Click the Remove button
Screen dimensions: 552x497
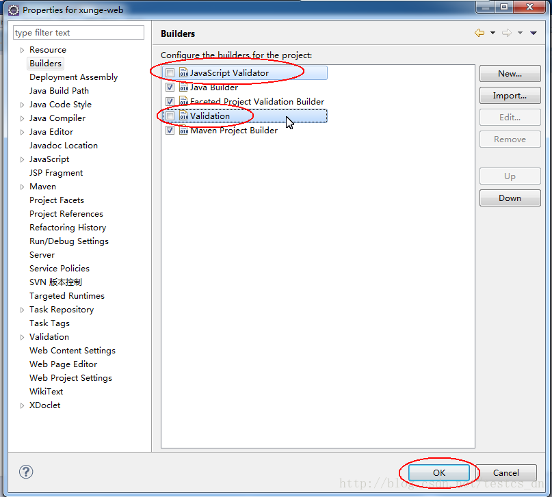(510, 139)
